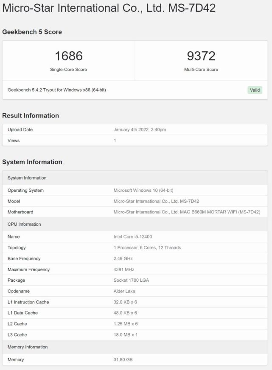Click the Package label

click(x=16, y=280)
